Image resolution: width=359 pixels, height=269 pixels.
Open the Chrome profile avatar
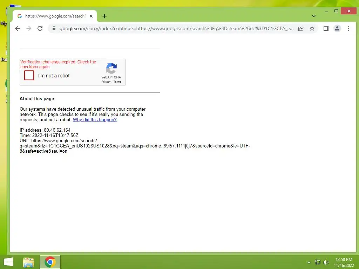tap(337, 28)
